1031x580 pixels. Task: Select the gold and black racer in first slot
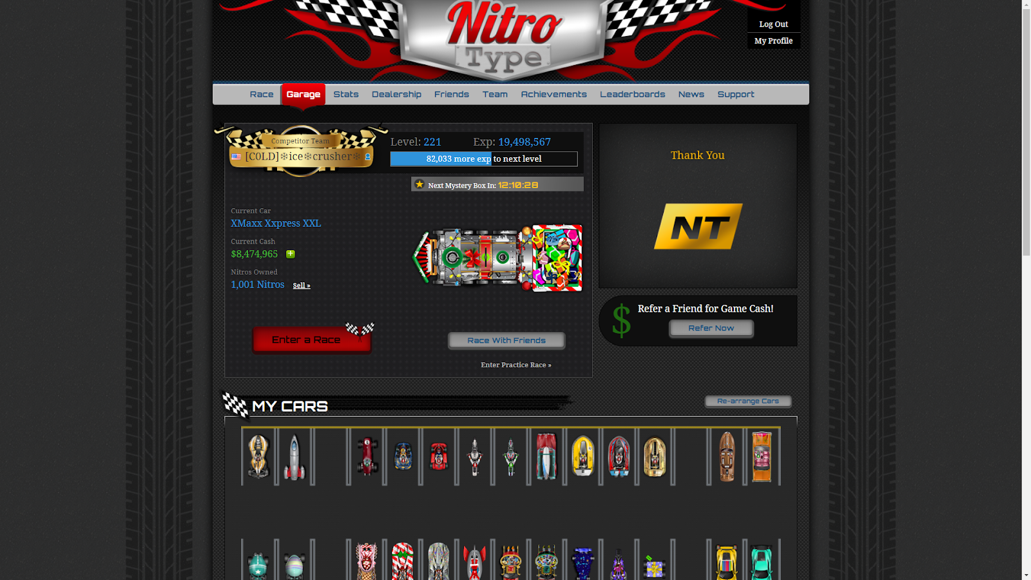tap(258, 456)
